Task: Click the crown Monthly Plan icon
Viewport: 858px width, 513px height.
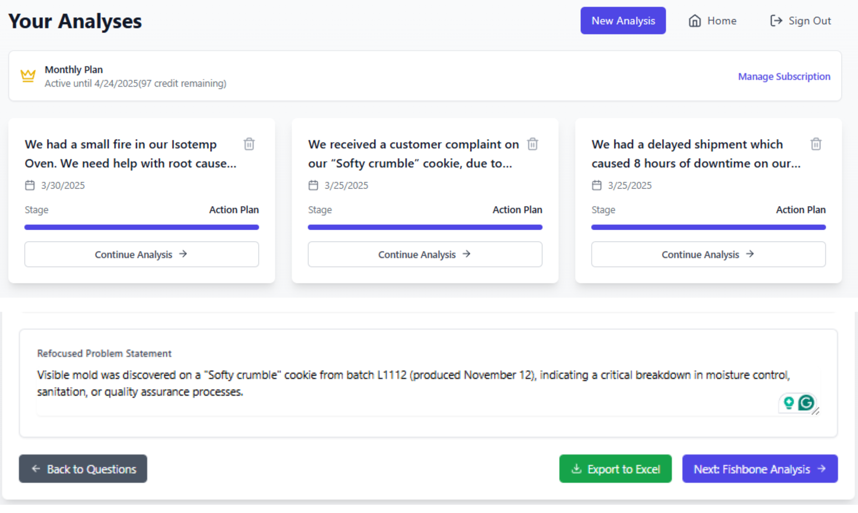Action: pos(28,76)
